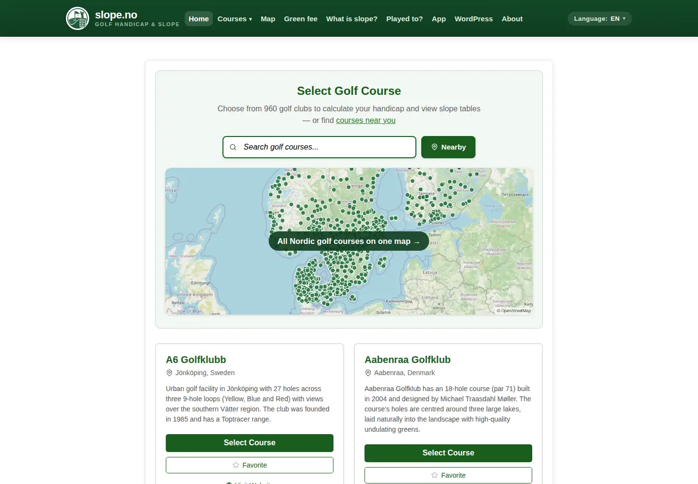Click the OpenStreetMap attribution
698x484 pixels.
tap(514, 311)
